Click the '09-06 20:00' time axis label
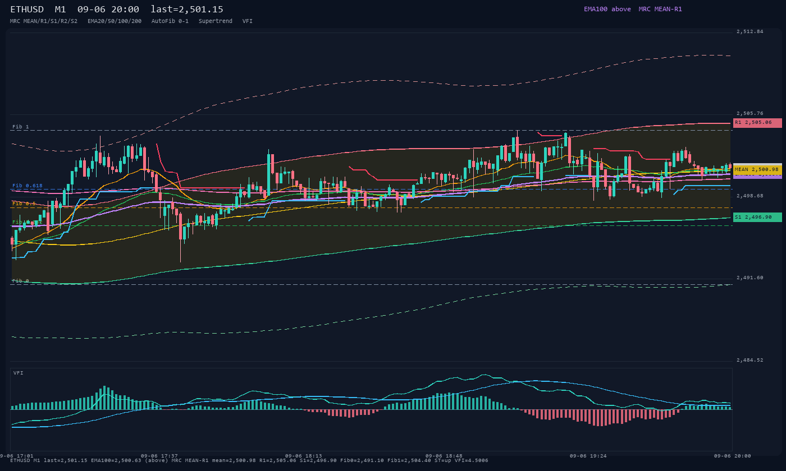The image size is (786, 471). click(733, 456)
